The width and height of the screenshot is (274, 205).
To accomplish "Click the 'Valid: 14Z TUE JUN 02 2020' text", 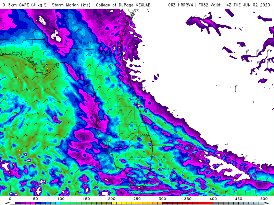I will click(x=240, y=5).
